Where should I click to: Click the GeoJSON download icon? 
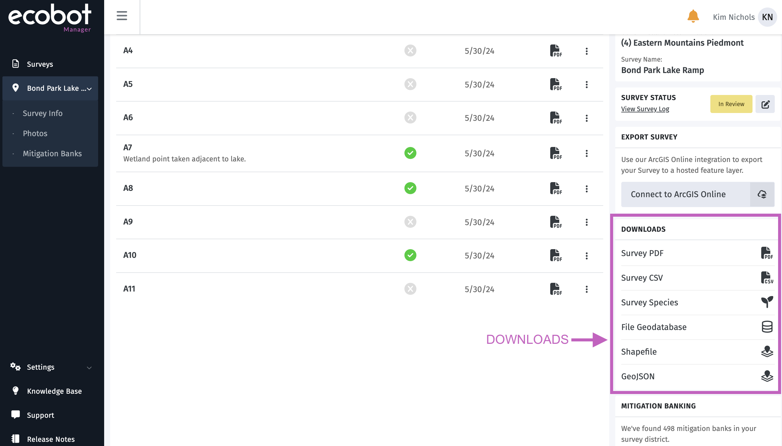point(767,376)
